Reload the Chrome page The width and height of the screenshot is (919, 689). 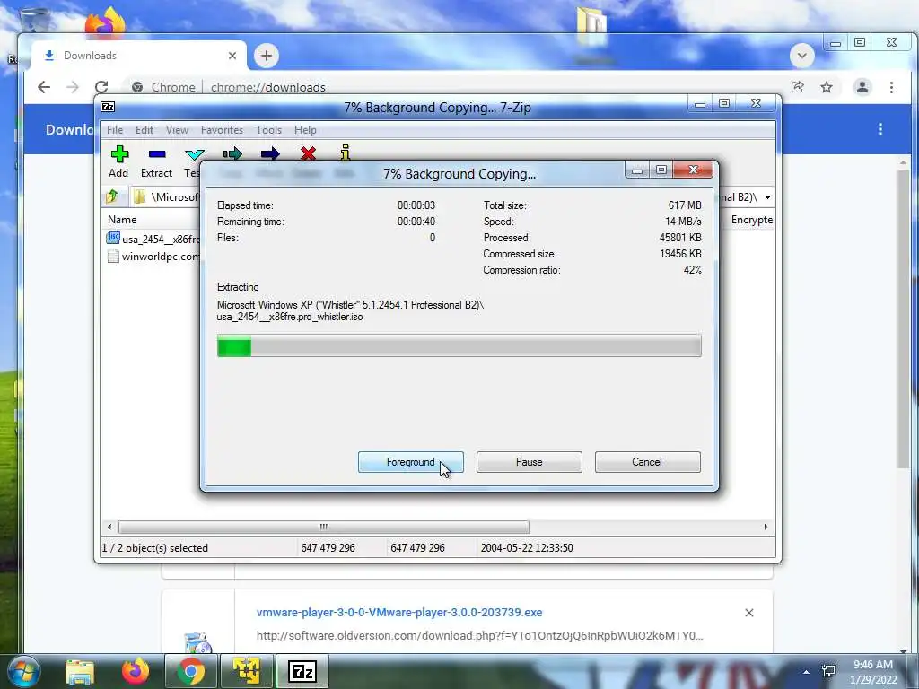pyautogui.click(x=101, y=87)
